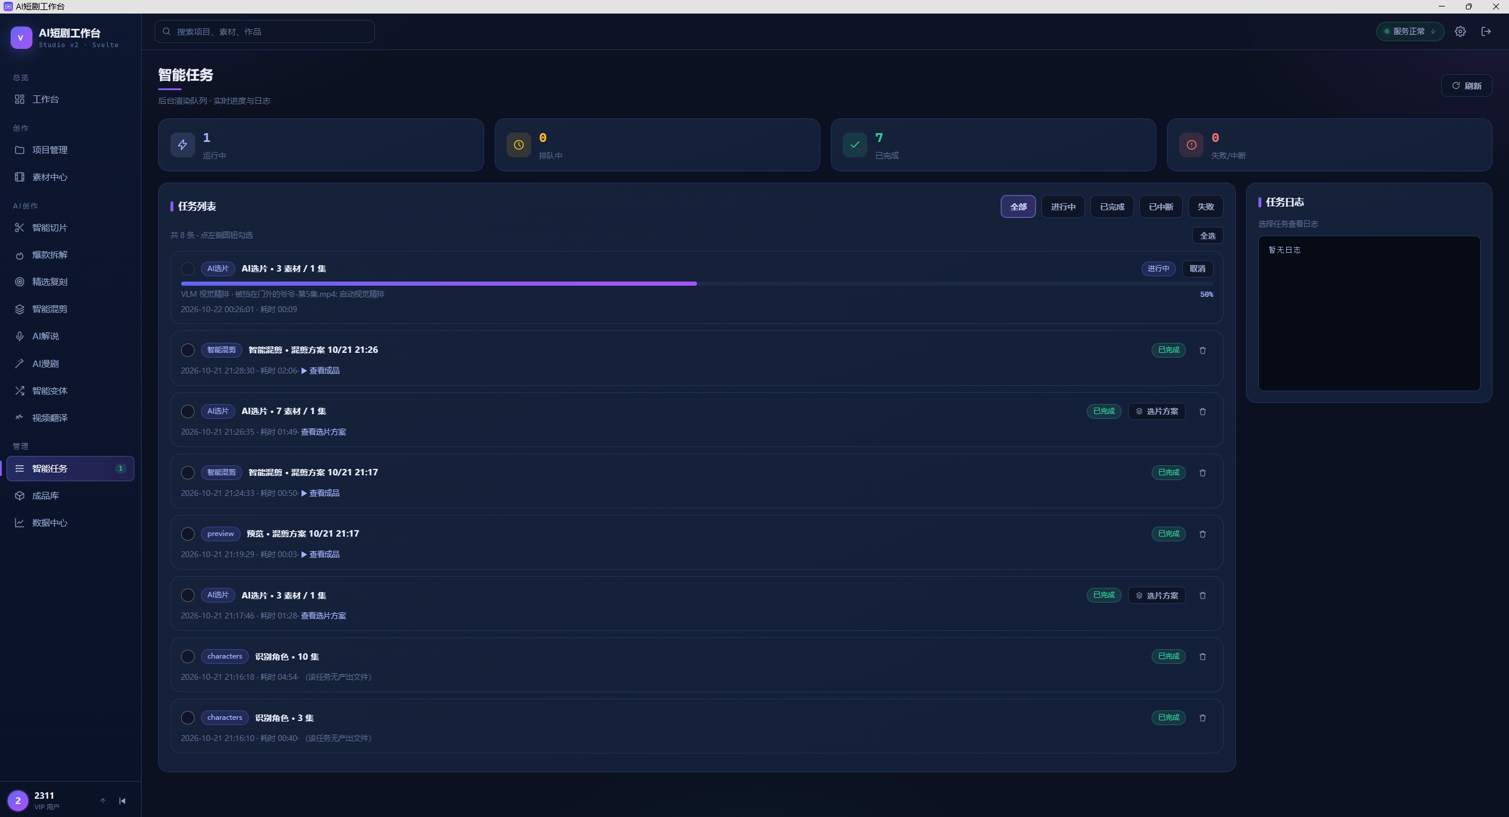1509x817 pixels.
Task: Filter tasks by 已完成 tab
Action: tap(1112, 207)
